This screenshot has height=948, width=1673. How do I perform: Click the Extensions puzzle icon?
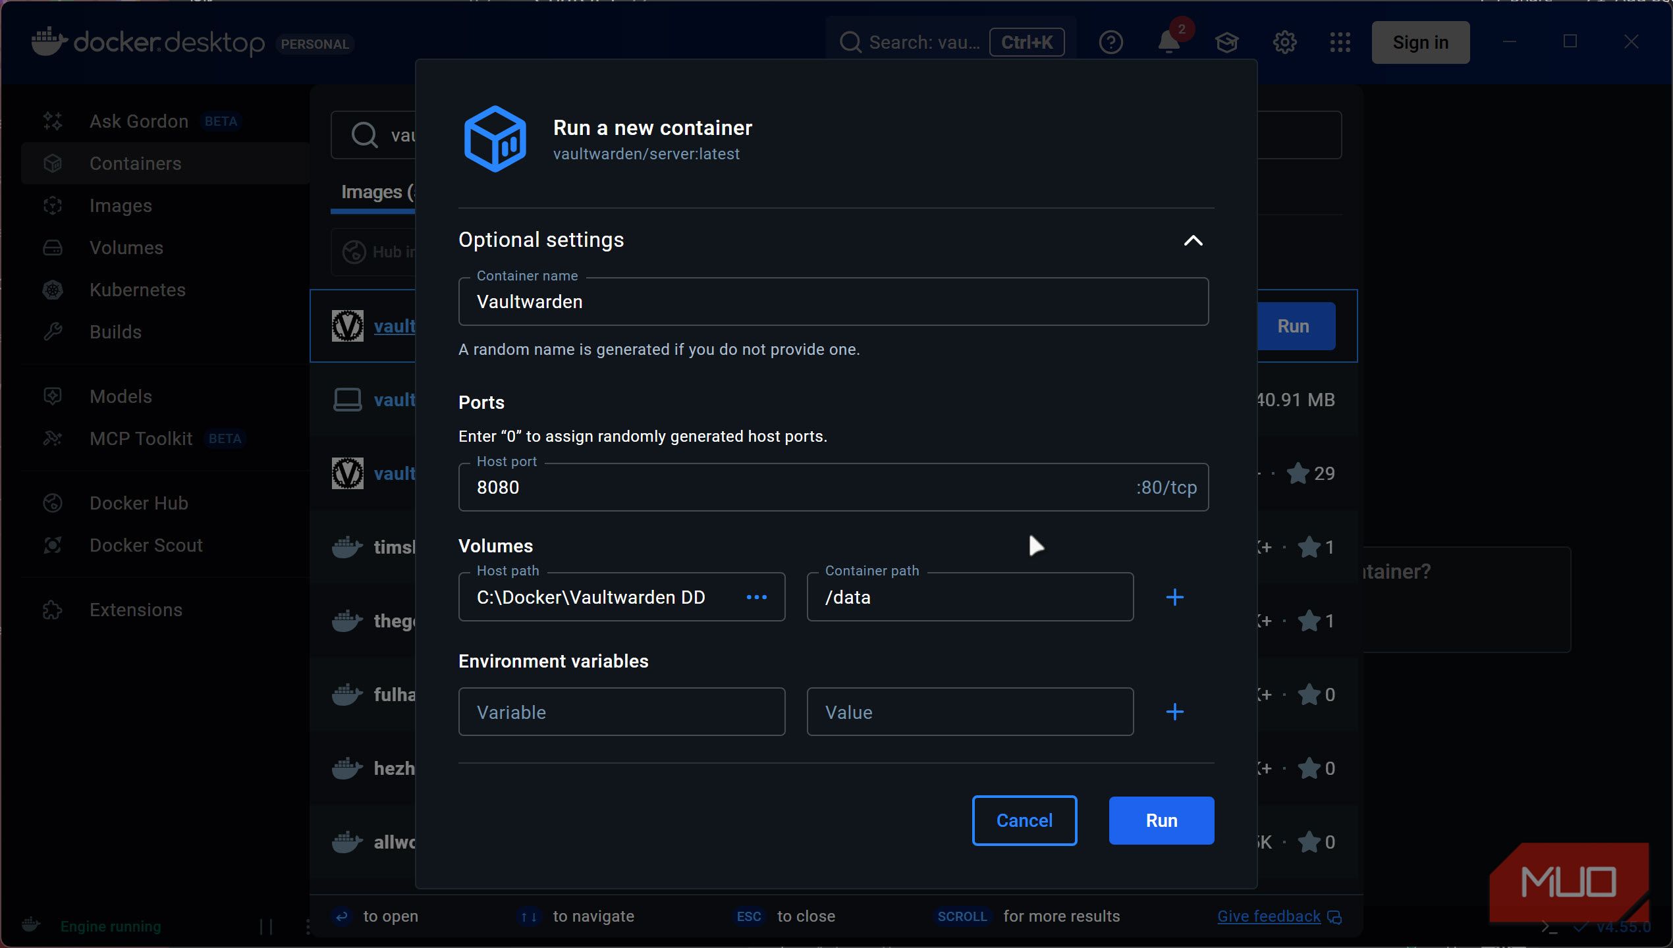pyautogui.click(x=53, y=610)
